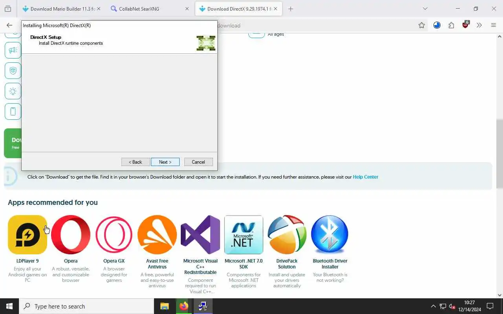The image size is (503, 314).
Task: Click the DrivePack Solution title text
Action: (x=287, y=264)
